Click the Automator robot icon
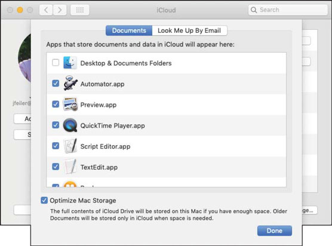332x246 pixels. (70, 83)
